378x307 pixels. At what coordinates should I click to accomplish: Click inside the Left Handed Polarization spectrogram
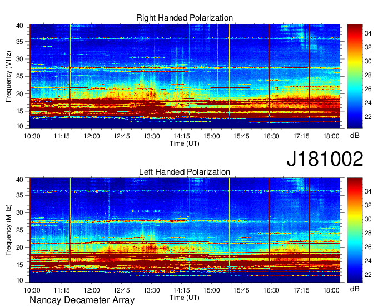[x=185, y=230]
